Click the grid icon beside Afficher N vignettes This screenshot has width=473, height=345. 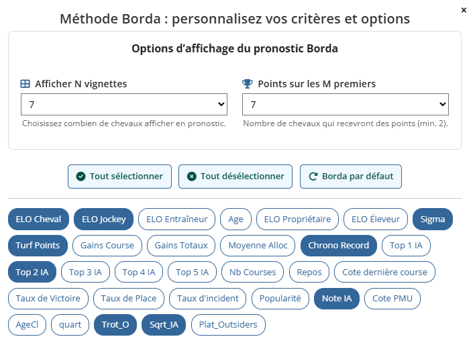pyautogui.click(x=25, y=84)
